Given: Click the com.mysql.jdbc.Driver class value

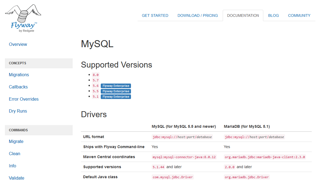Looking at the screenshot, I should pos(173,177).
